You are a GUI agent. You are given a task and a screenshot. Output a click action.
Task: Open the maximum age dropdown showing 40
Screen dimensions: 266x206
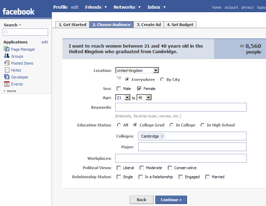coord(144,98)
